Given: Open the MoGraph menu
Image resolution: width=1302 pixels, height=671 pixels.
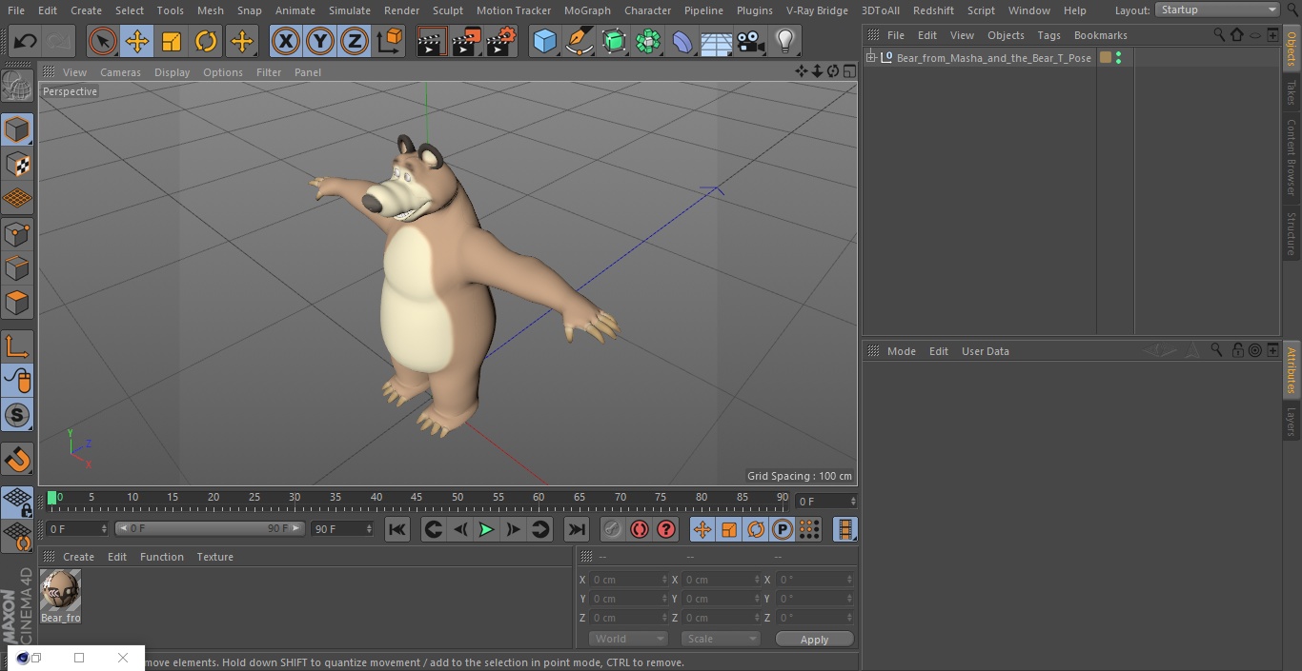Looking at the screenshot, I should (x=587, y=10).
